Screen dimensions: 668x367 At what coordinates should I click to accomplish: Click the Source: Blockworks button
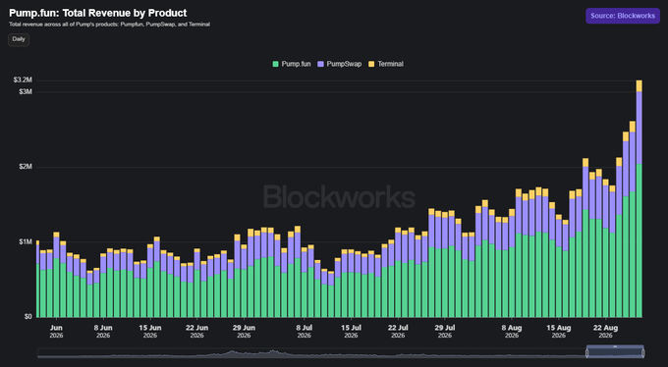(623, 16)
